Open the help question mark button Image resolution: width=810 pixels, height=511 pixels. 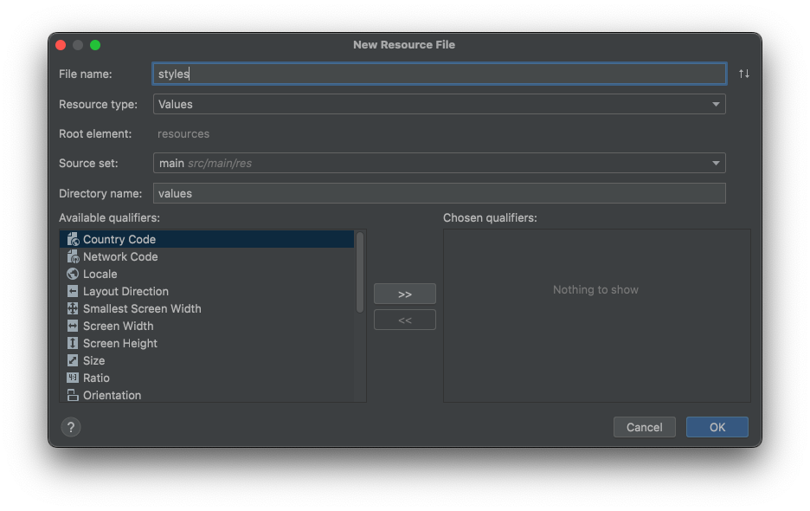coord(71,427)
